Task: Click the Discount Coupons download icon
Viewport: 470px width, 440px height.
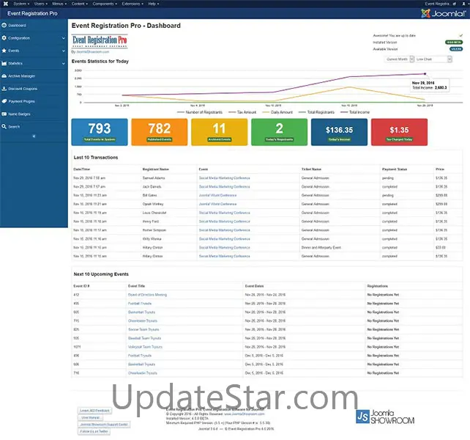Action: point(4,89)
